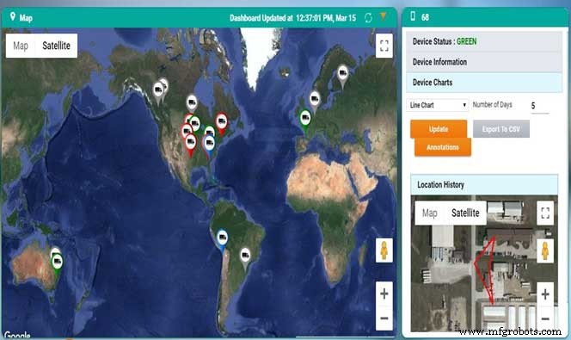
Task: Click the map pin icon in the Map header
Action: pos(13,16)
